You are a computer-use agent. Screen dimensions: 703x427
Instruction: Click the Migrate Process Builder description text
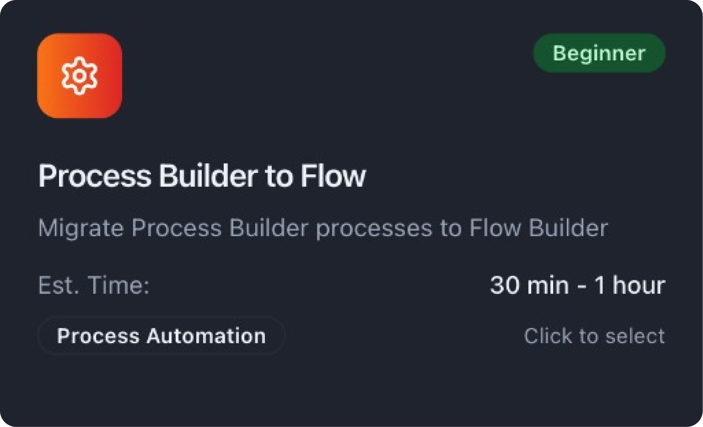[x=323, y=228]
